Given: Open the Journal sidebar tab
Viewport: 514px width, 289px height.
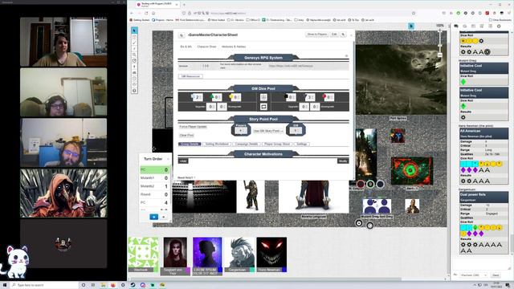Looking at the screenshot, I should [x=473, y=26].
